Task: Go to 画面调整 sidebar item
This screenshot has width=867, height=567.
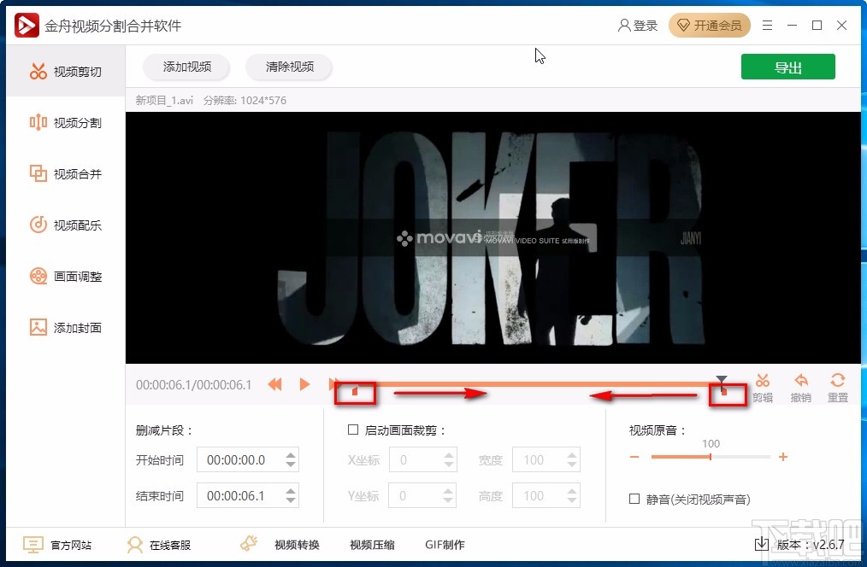Action: click(66, 276)
